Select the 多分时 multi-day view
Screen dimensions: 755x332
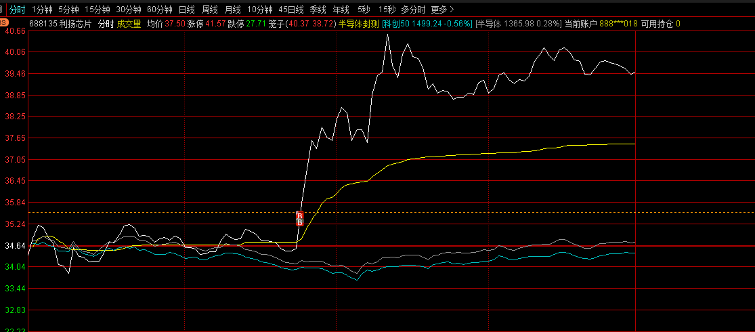pyautogui.click(x=413, y=9)
